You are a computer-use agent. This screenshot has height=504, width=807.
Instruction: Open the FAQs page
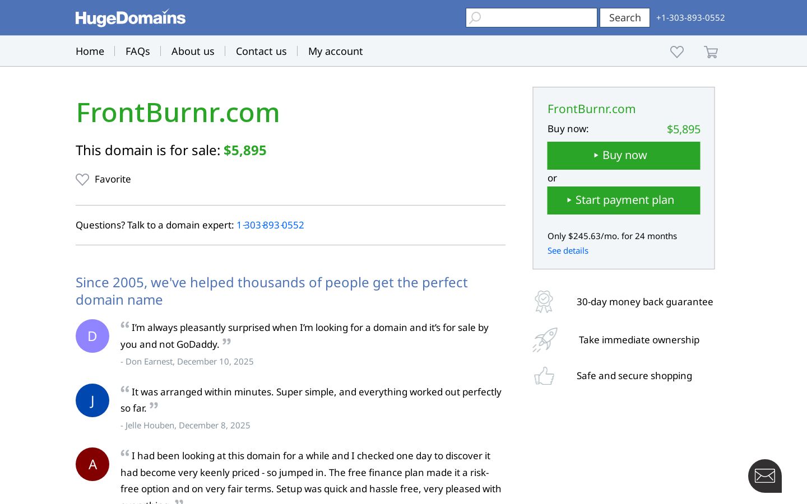(x=138, y=51)
